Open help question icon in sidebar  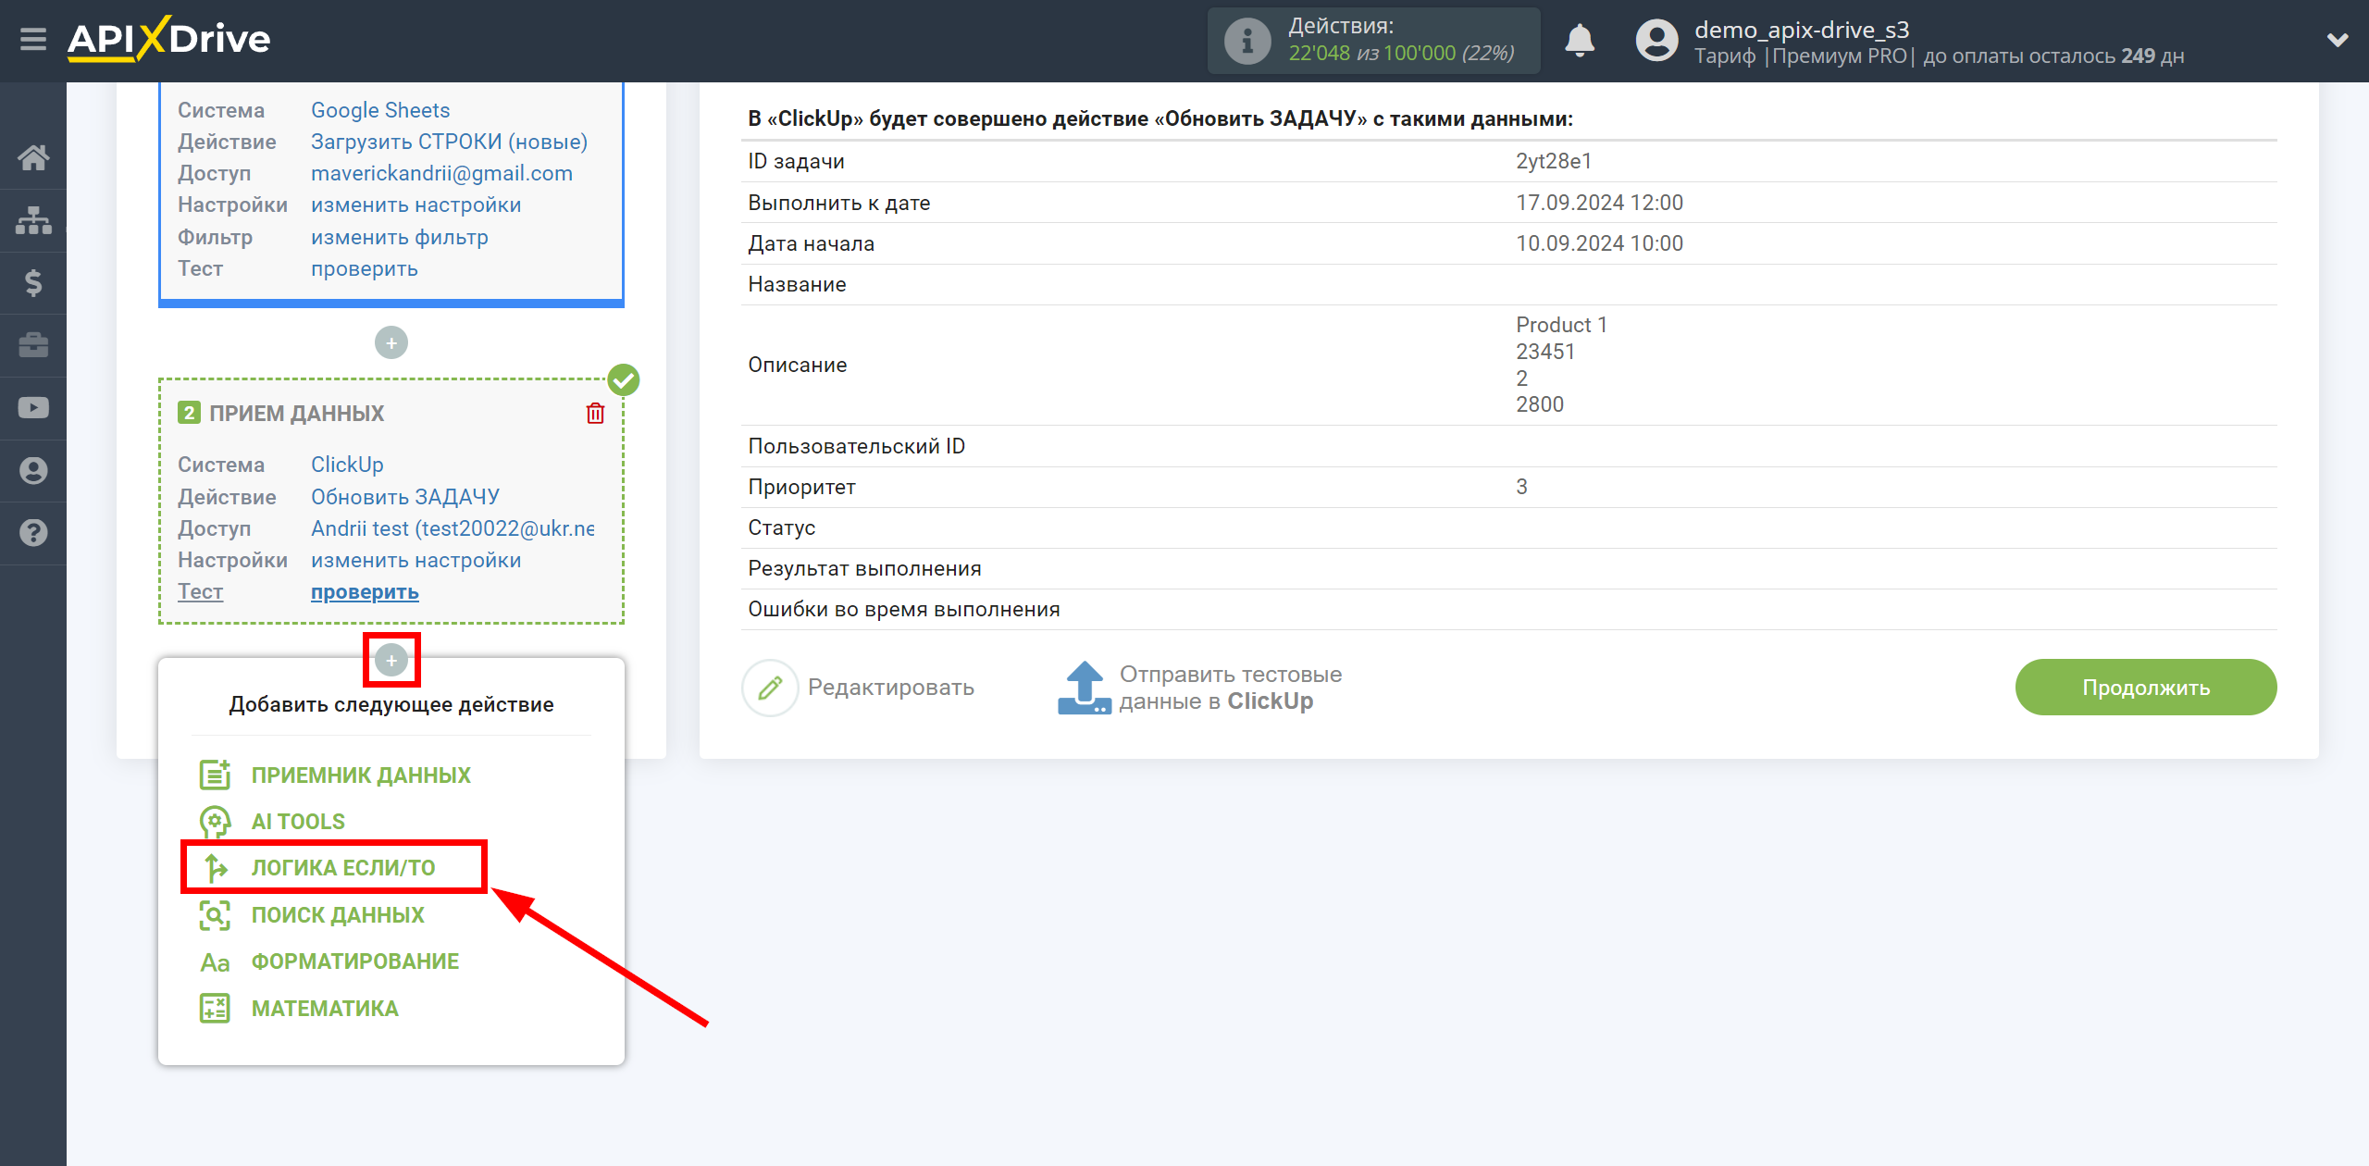(33, 533)
